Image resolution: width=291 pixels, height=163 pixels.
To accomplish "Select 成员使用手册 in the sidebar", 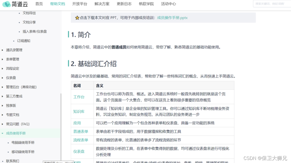I will [16, 133].
